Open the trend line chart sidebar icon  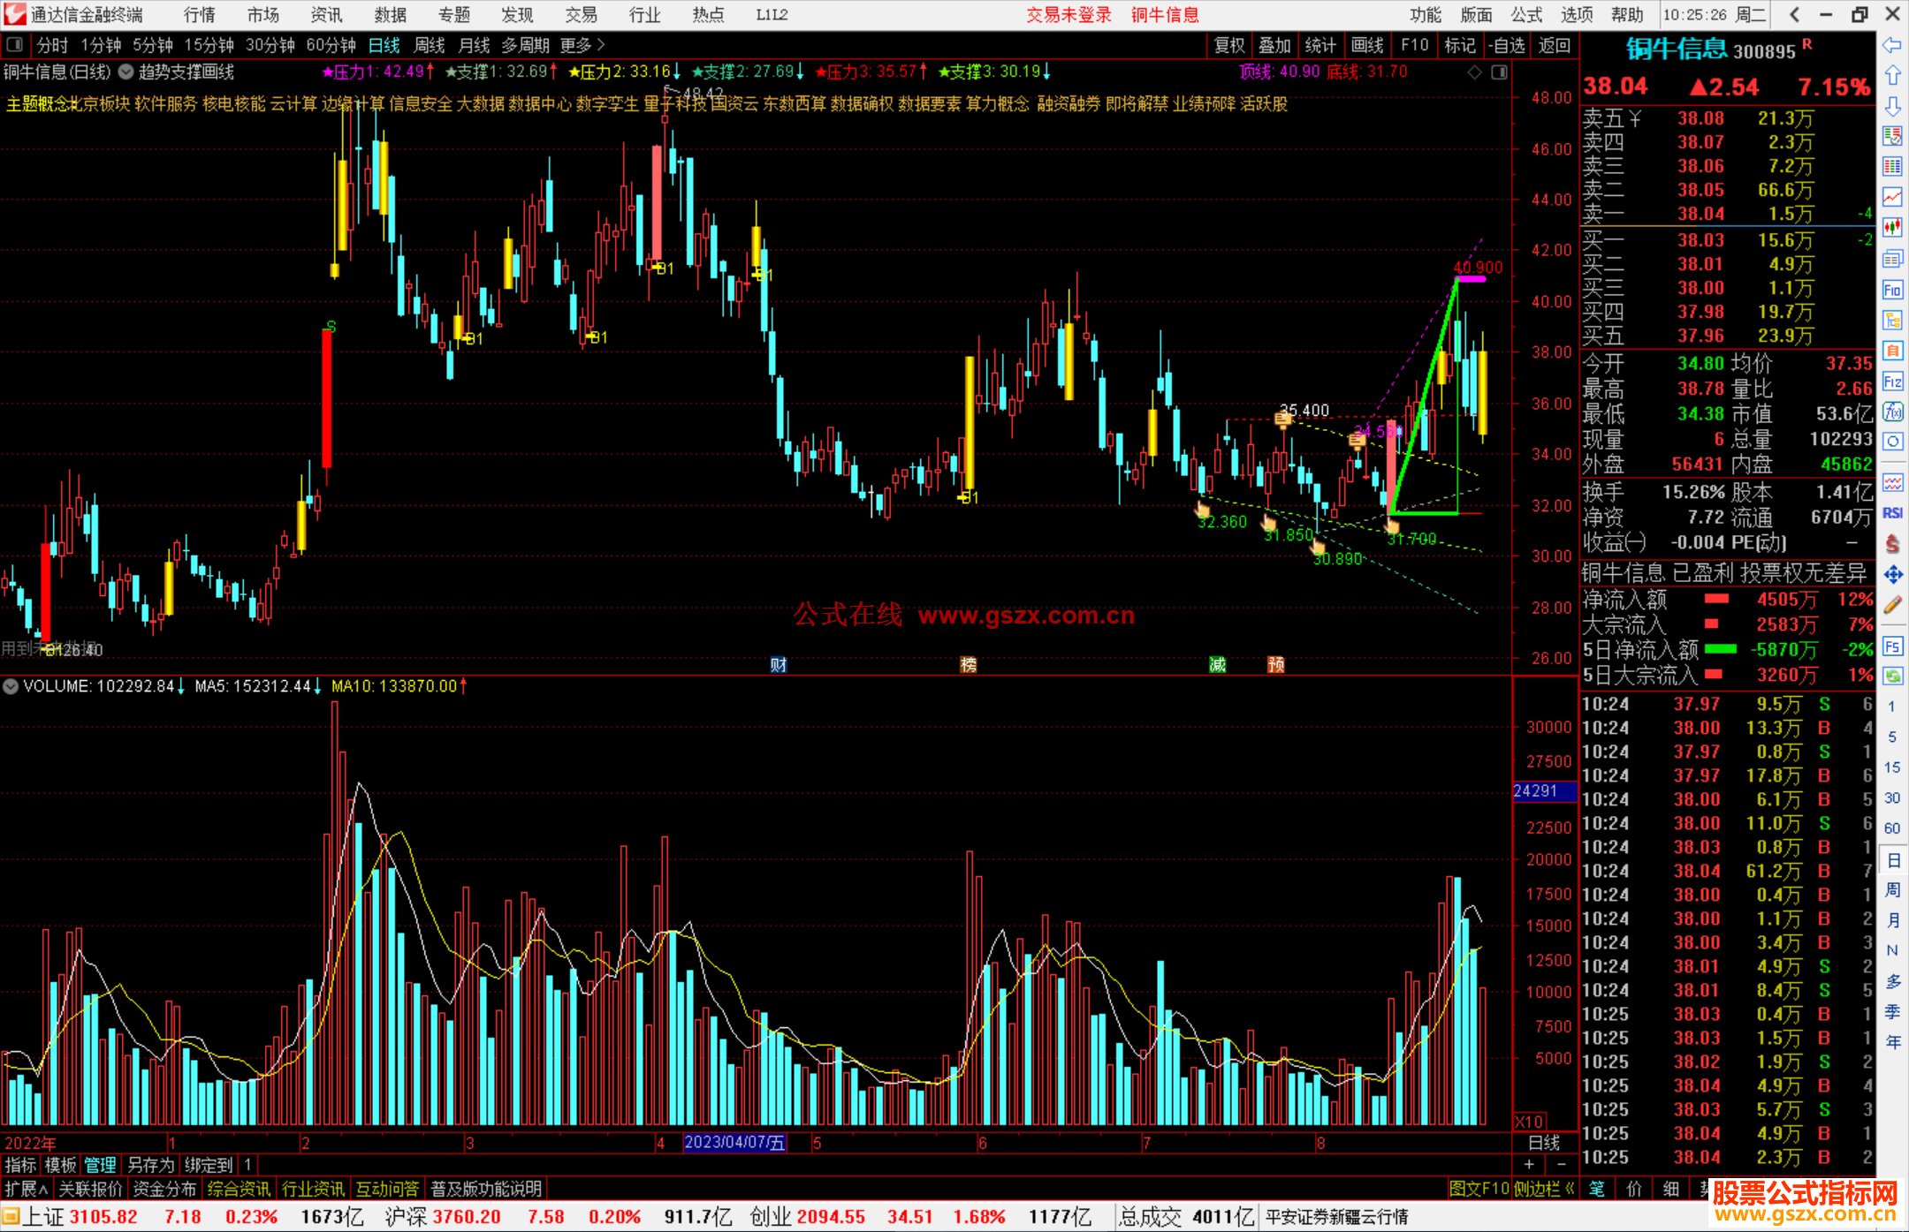point(1892,197)
